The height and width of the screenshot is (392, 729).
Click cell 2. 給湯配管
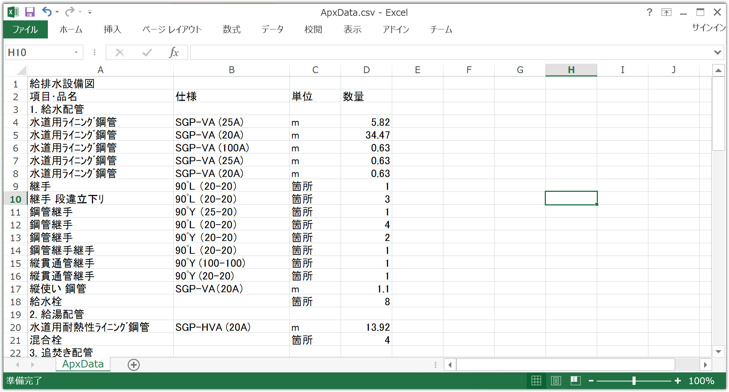pos(101,314)
